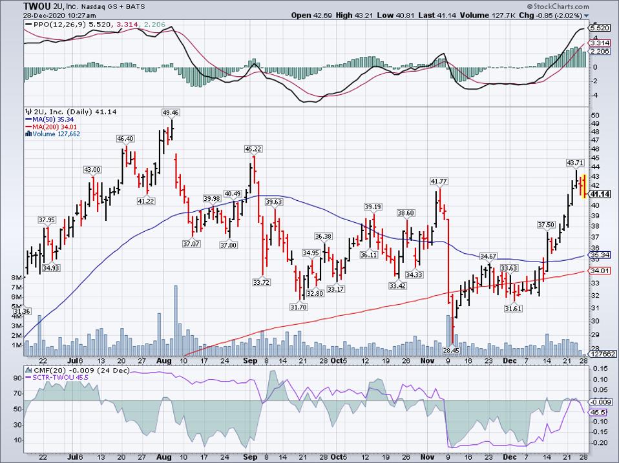Click the PPO(12,26,9) indicator label
Viewport: 619px width, 463px height.
click(60, 25)
